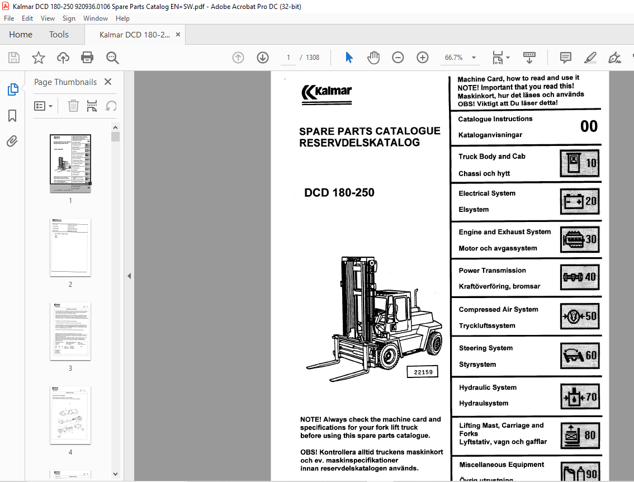This screenshot has height=482, width=634.
Task: Rotate page icon in thumbnails panel
Action: click(111, 106)
